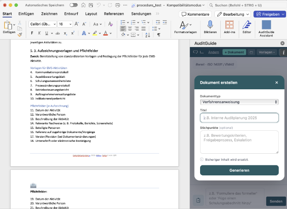Copy selection with the copy icon

(x=20, y=29)
